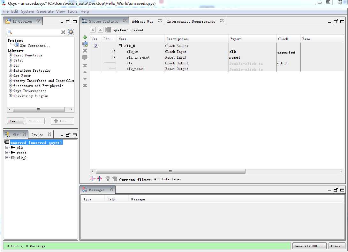Click the New... button
This screenshot has height=252, width=348.
[15, 121]
